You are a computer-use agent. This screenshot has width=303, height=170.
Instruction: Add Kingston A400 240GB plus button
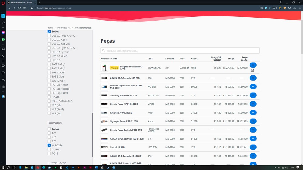(x=253, y=113)
